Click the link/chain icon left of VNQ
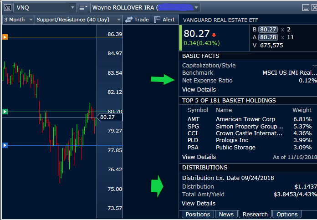Image resolution: width=317 pixels, height=220 pixels. 6,7
